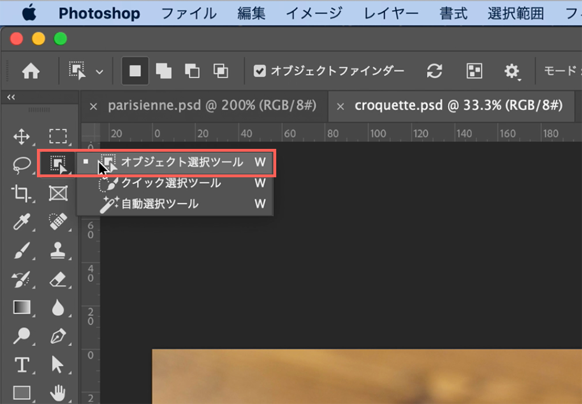Image resolution: width=582 pixels, height=404 pixels.
Task: Open the Apple menu
Action: 29,14
